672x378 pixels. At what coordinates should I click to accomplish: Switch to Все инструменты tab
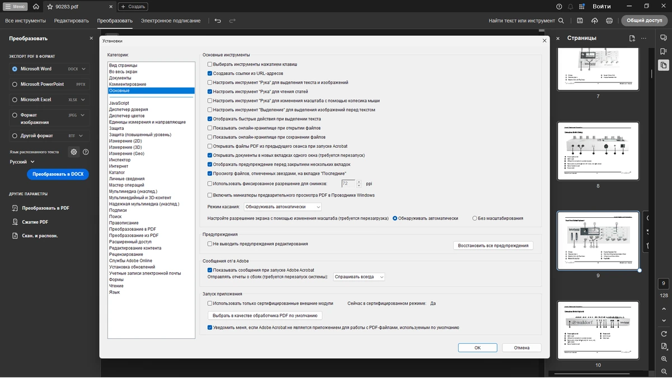tap(25, 21)
